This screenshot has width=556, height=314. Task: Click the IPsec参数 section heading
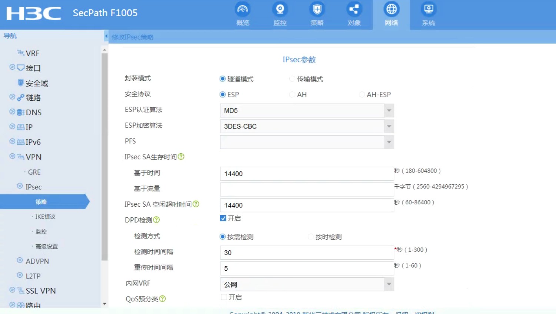click(299, 60)
